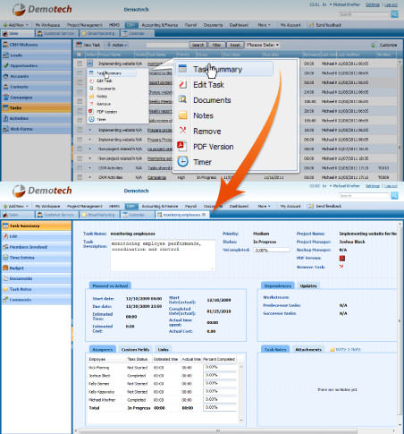Open Campaigns in the CRM sidebar

pyautogui.click(x=36, y=98)
